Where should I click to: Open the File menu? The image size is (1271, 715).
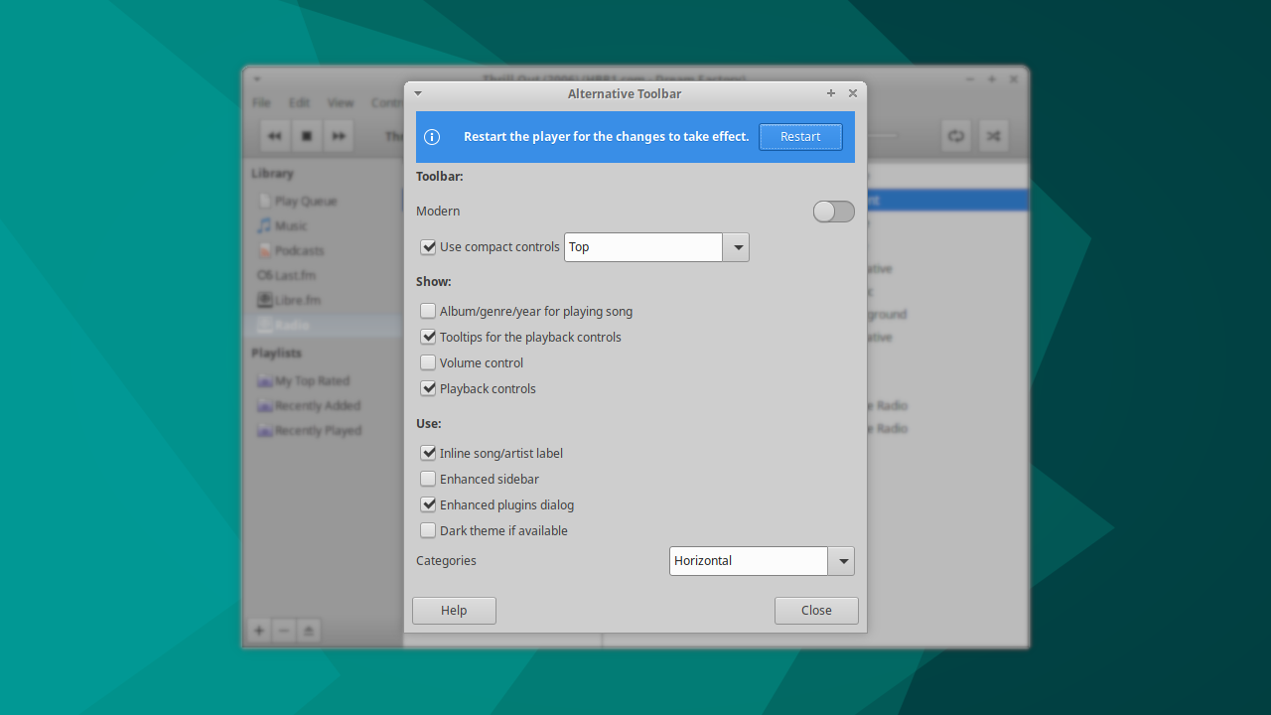(x=260, y=102)
